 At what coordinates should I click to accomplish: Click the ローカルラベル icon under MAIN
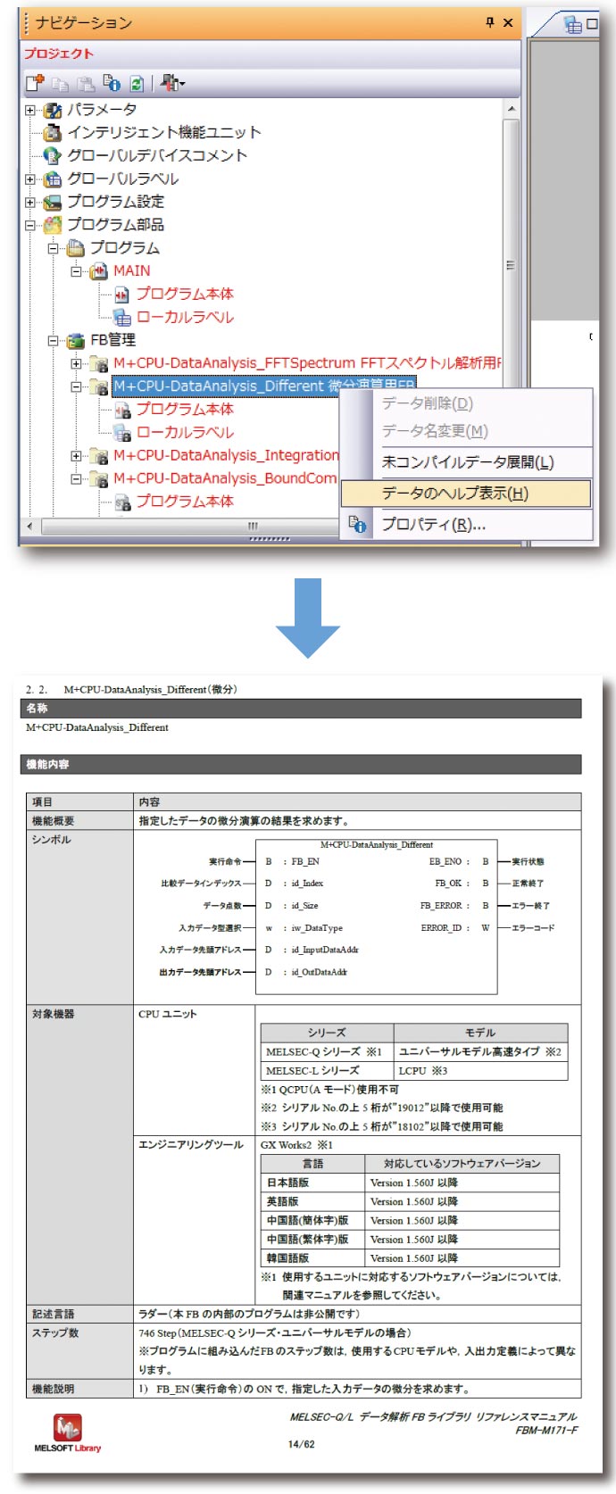tap(122, 318)
